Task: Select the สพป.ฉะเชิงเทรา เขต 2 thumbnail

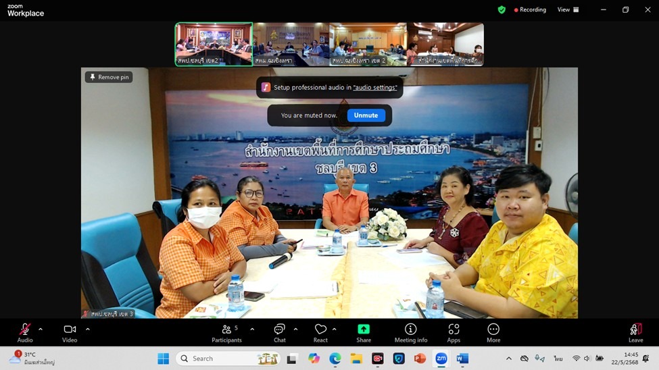Action: (368, 44)
